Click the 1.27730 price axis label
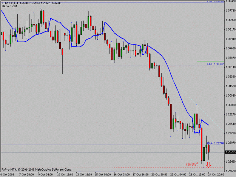 tap(231, 133)
